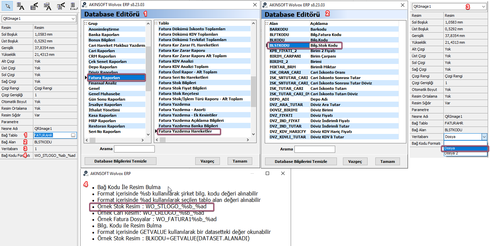490x246 pixels.
Task: Click Database Bilgilerini Temizle in the Grup/Tablo window
Action: point(120,161)
